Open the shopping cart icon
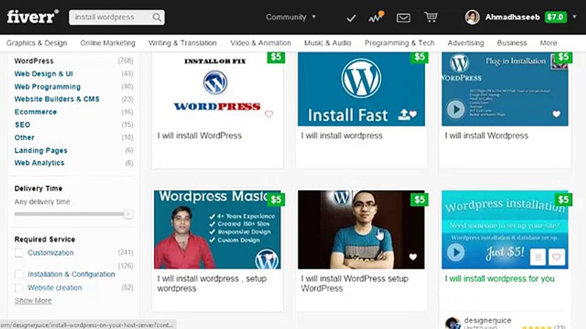The image size is (586, 329). click(x=430, y=17)
